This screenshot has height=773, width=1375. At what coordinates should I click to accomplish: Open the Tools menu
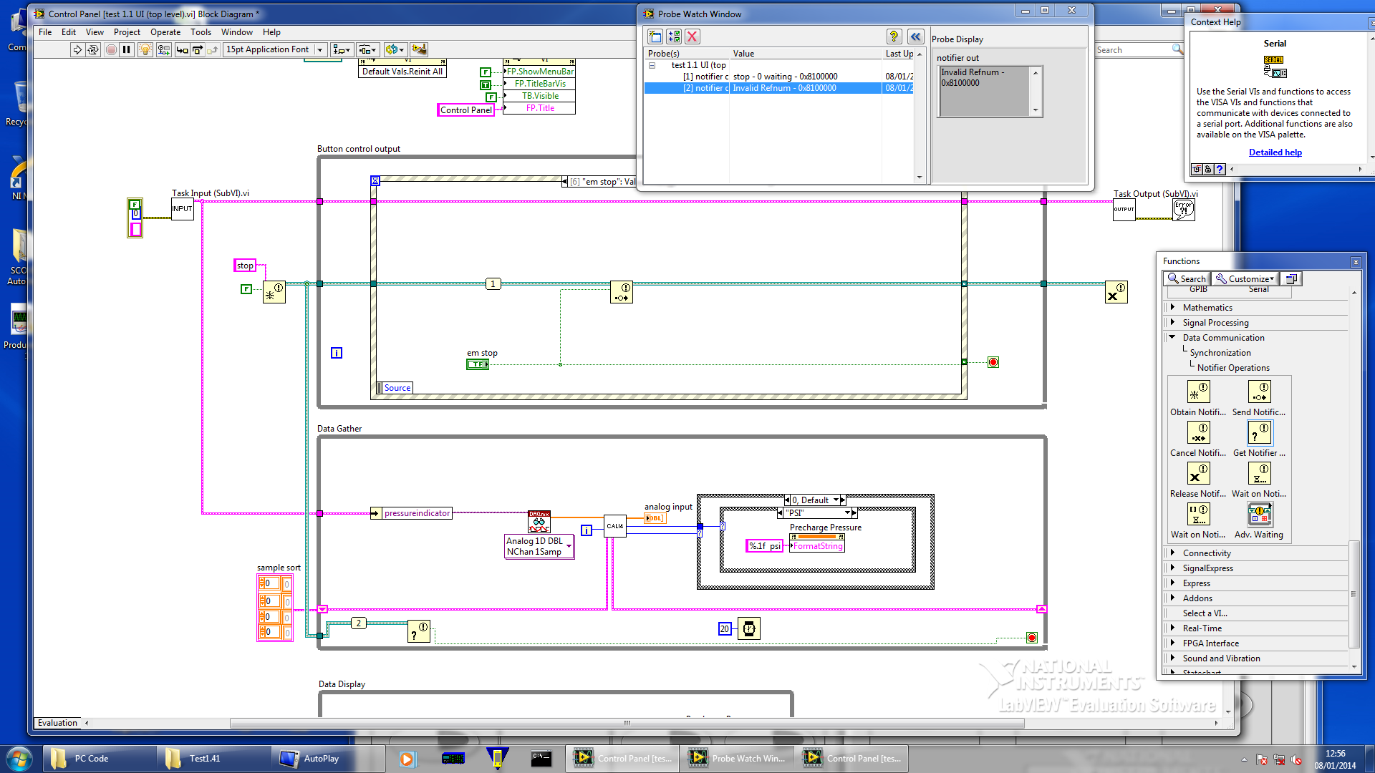point(201,32)
